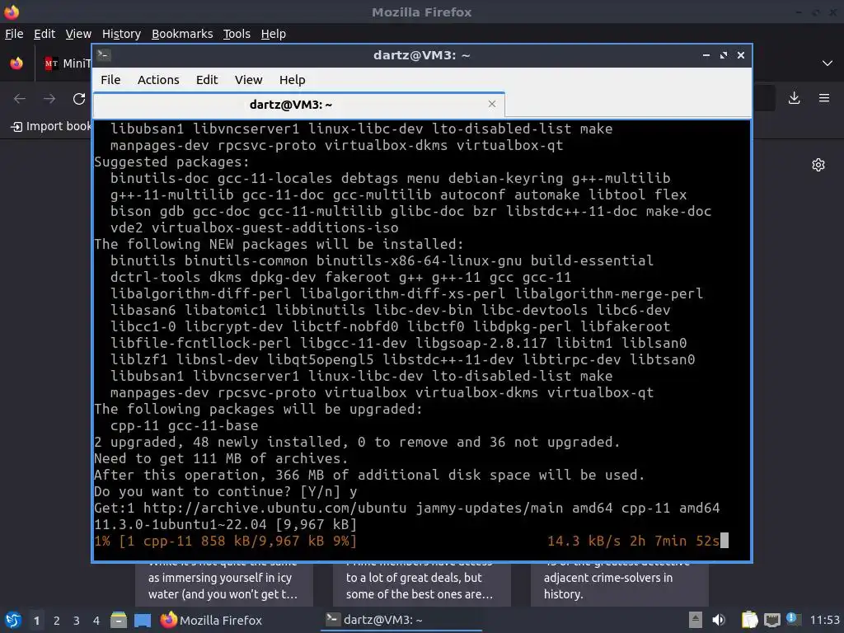This screenshot has height=633, width=844.
Task: Open Firefox View pinned icon
Action: point(16,63)
